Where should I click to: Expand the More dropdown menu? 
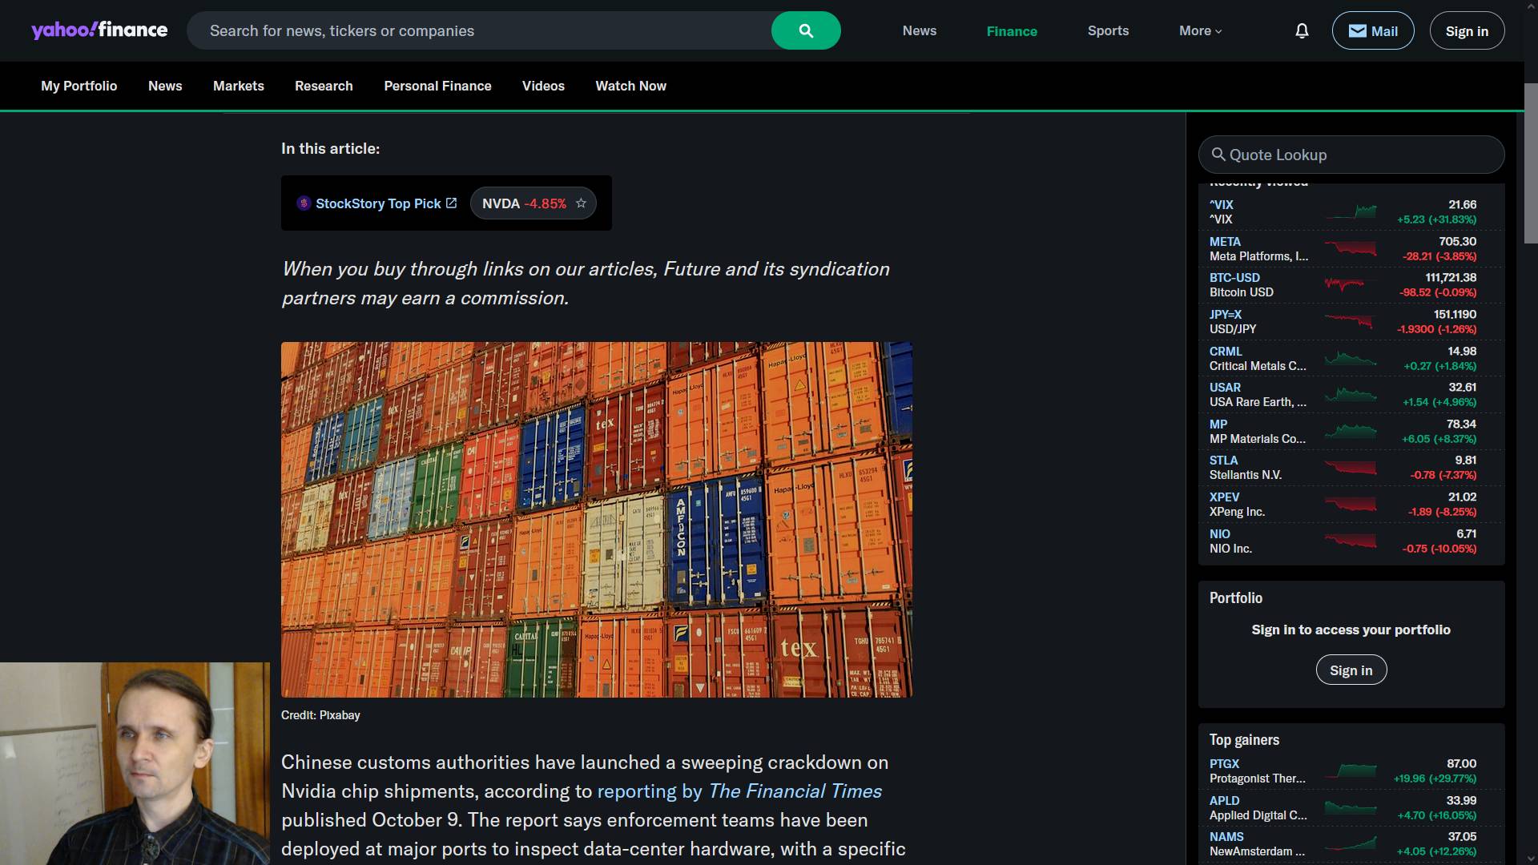(1200, 31)
